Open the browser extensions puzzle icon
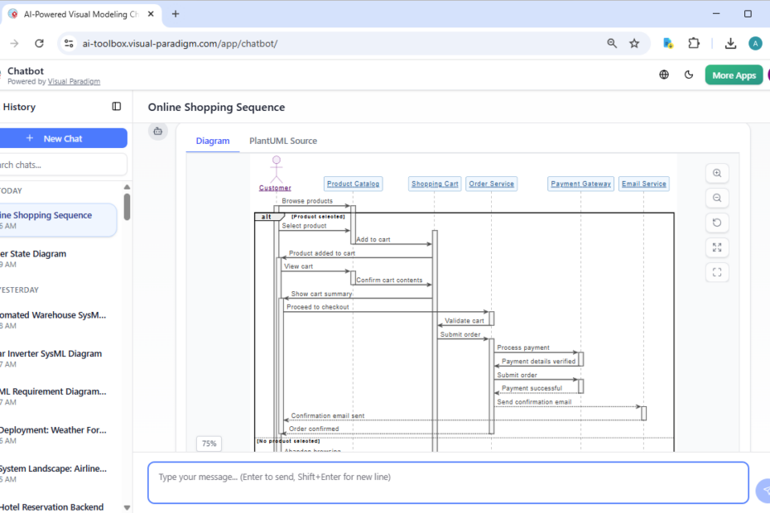The image size is (770, 513). click(694, 44)
